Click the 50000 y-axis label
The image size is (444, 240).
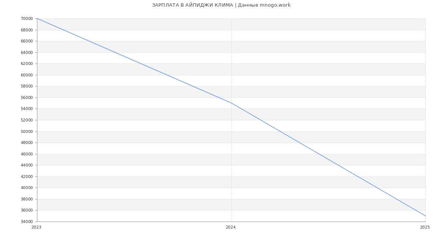(x=27, y=131)
